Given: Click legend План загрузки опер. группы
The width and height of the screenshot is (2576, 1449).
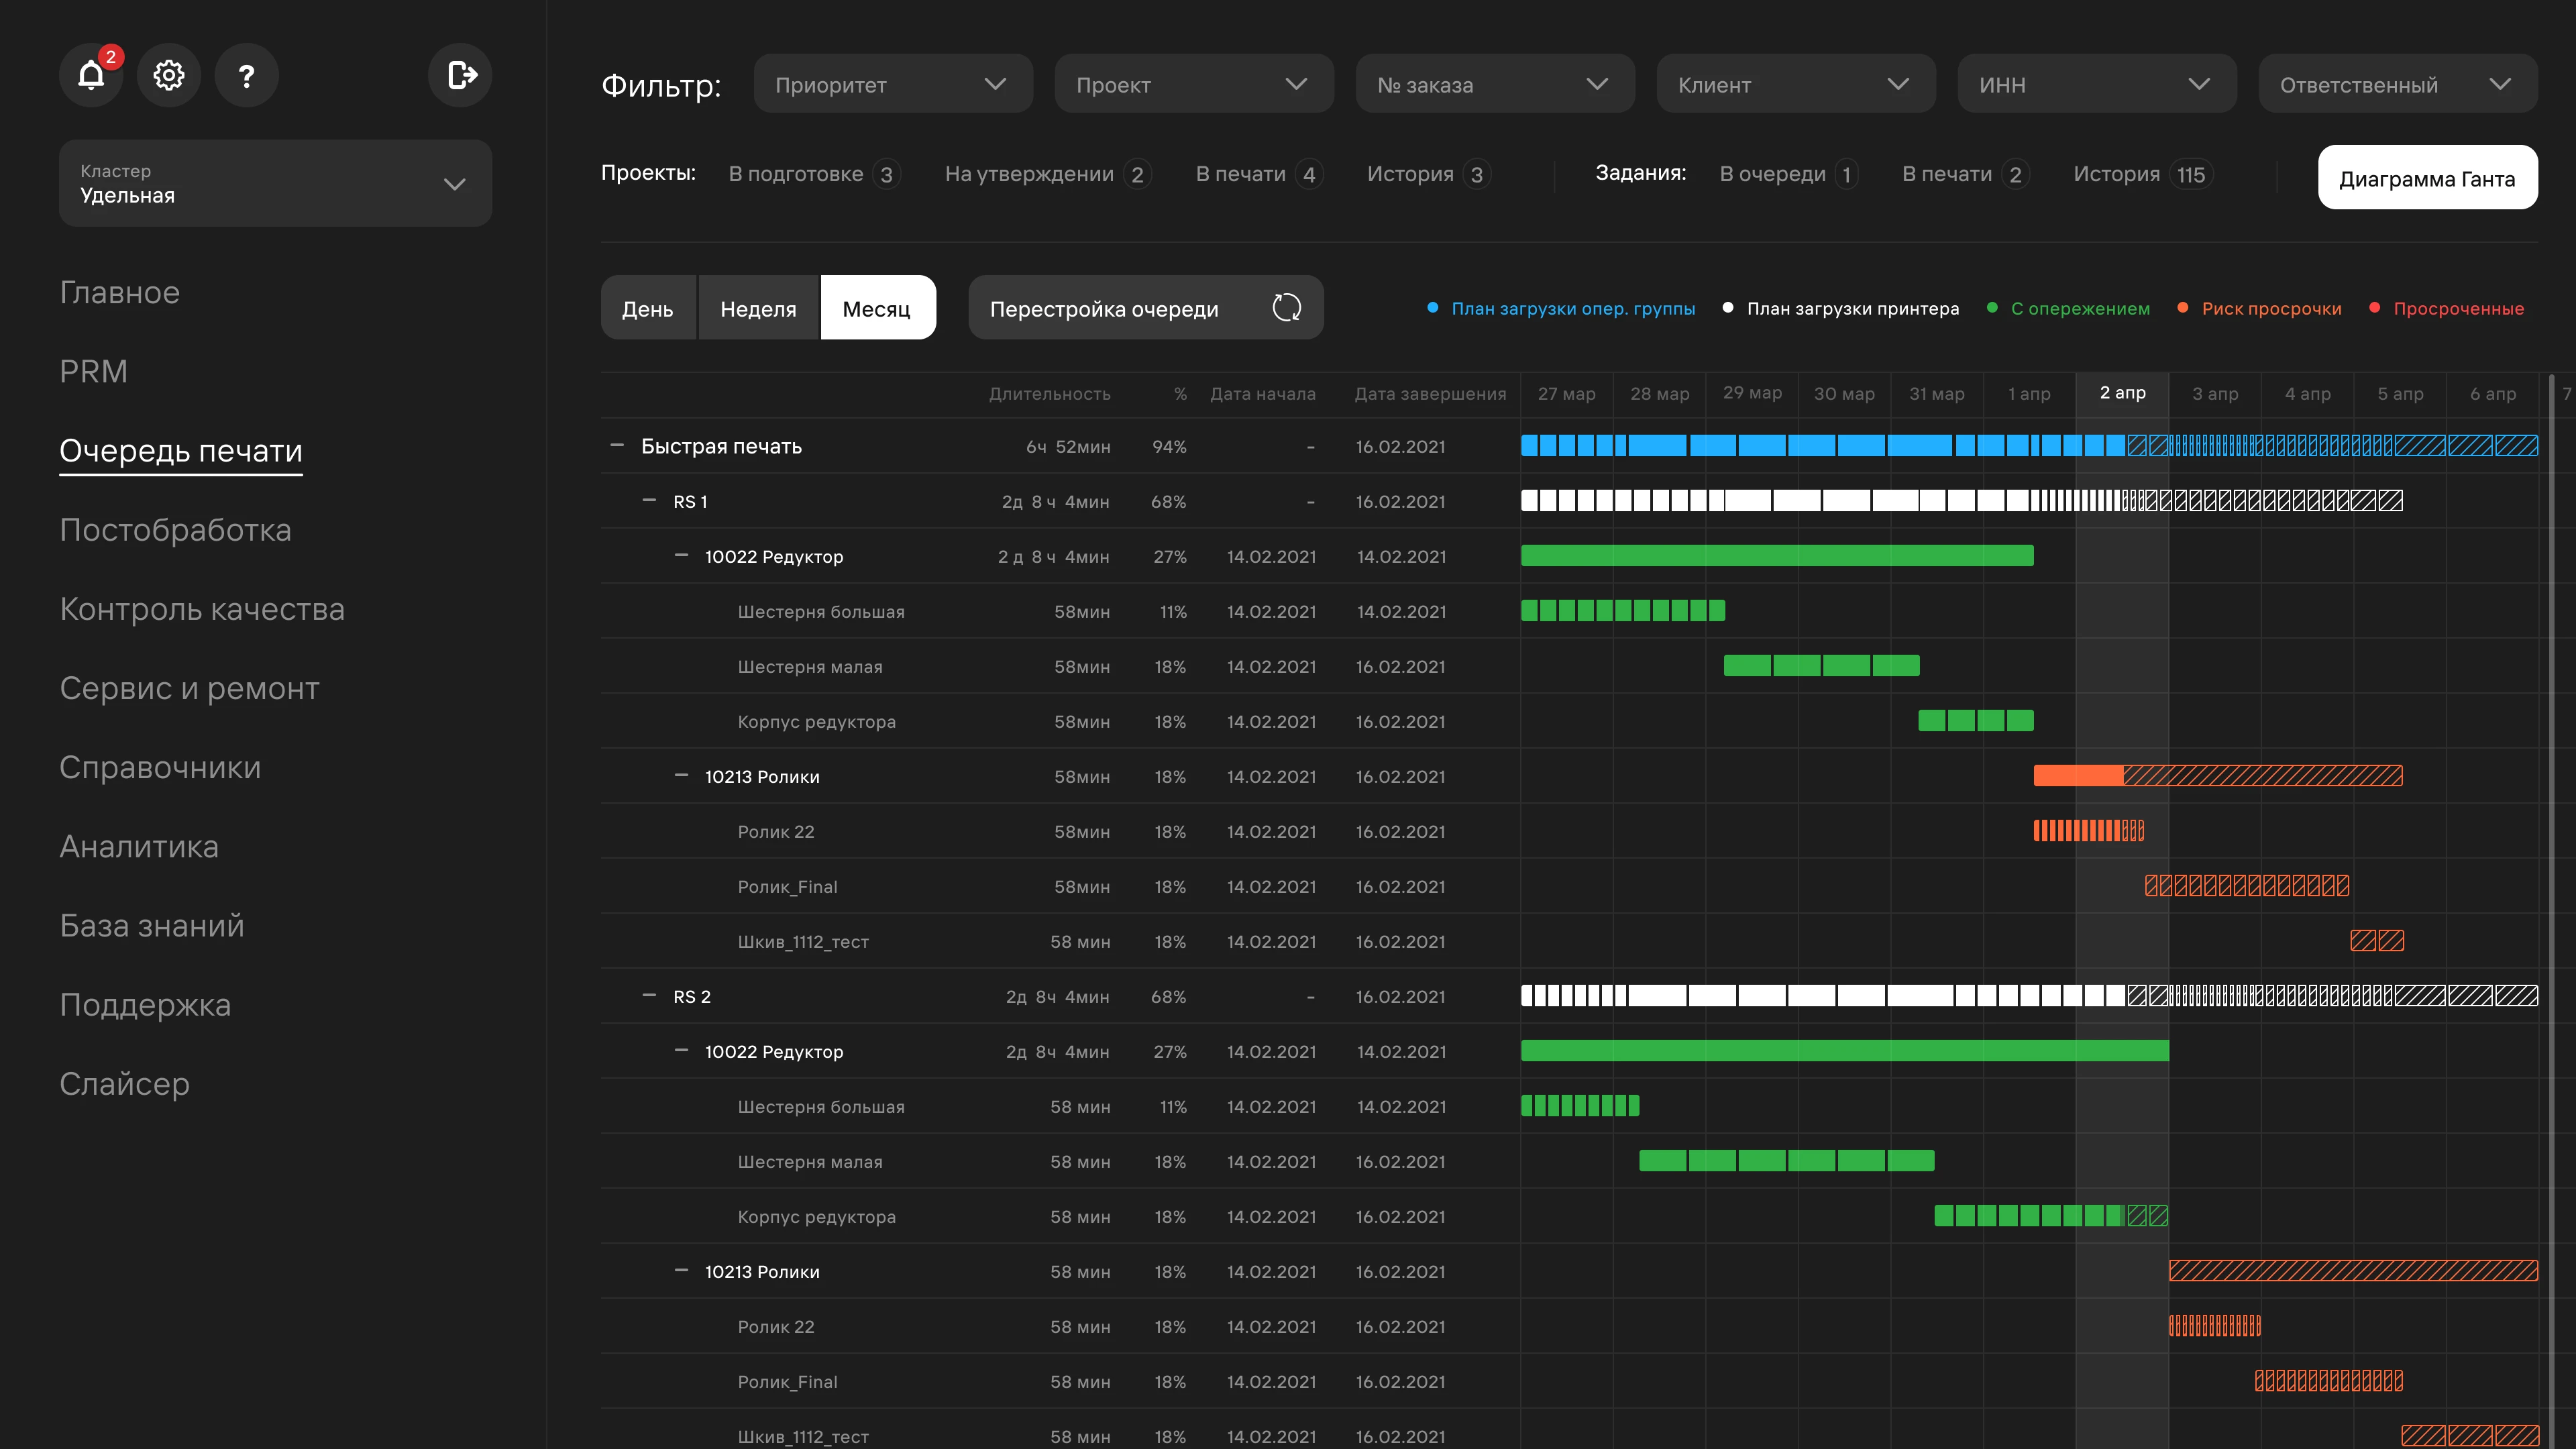Looking at the screenshot, I should click(x=1561, y=308).
